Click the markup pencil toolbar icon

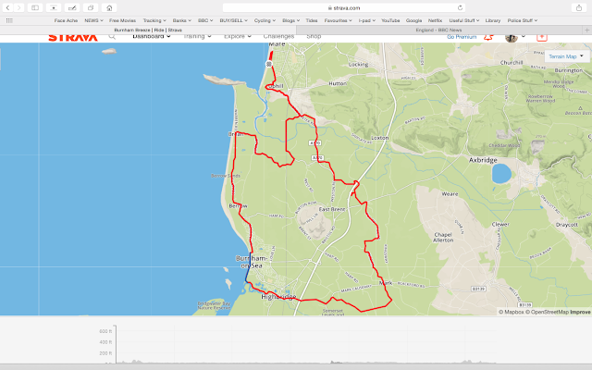pyautogui.click(x=72, y=7)
